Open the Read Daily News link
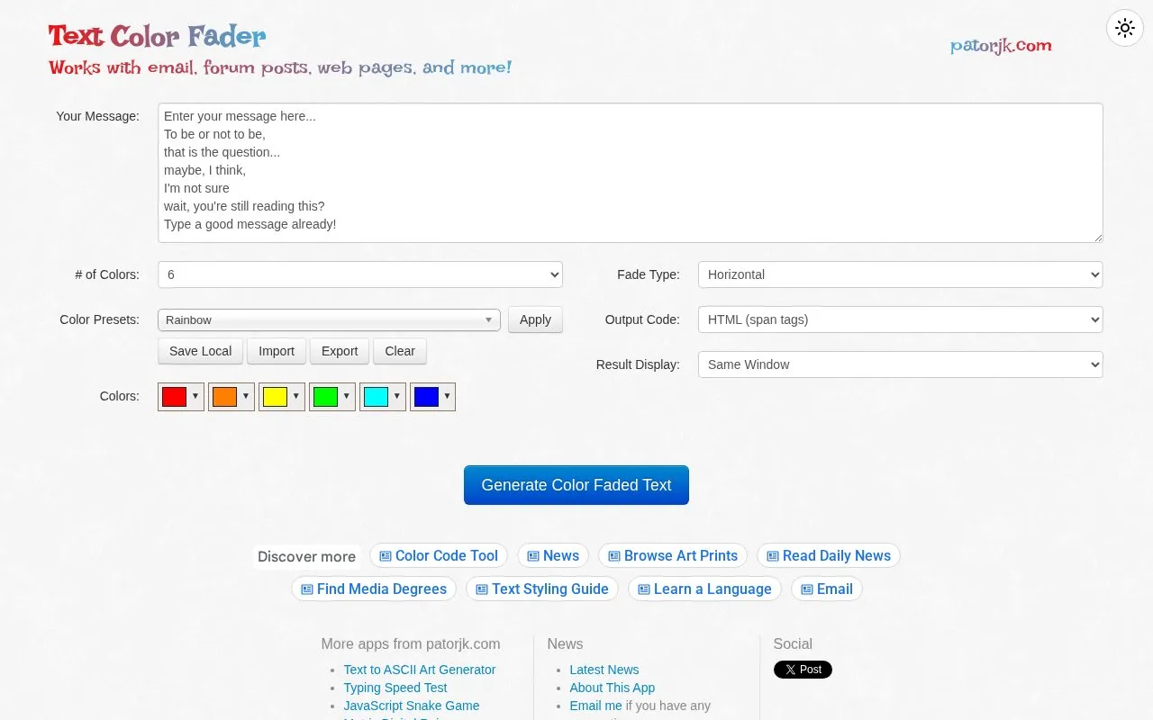 (x=829, y=555)
